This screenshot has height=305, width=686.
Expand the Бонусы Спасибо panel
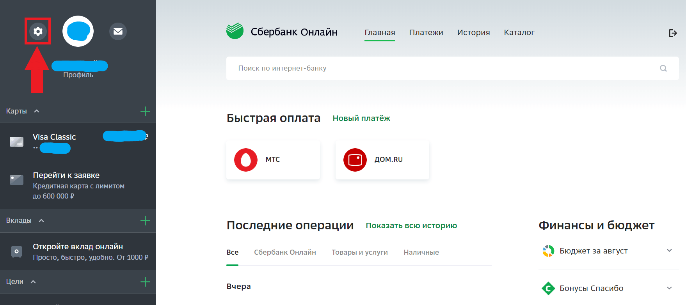tap(669, 288)
